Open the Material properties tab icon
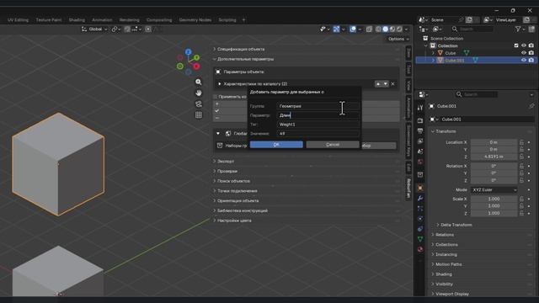The image size is (539, 303). click(420, 249)
